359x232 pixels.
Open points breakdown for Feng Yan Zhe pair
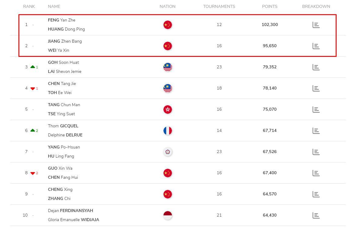point(316,25)
